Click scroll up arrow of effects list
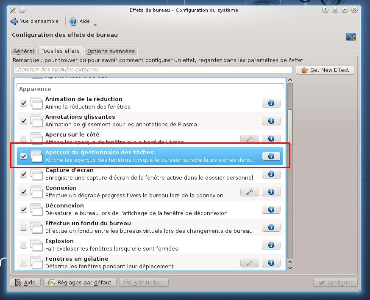The image size is (370, 300). click(x=290, y=80)
